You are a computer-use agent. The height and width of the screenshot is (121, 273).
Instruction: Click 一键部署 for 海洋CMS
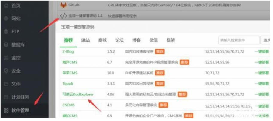tap(262, 62)
